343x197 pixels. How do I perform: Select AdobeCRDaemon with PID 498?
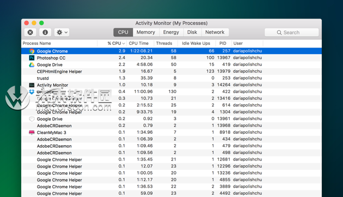tap(171, 153)
